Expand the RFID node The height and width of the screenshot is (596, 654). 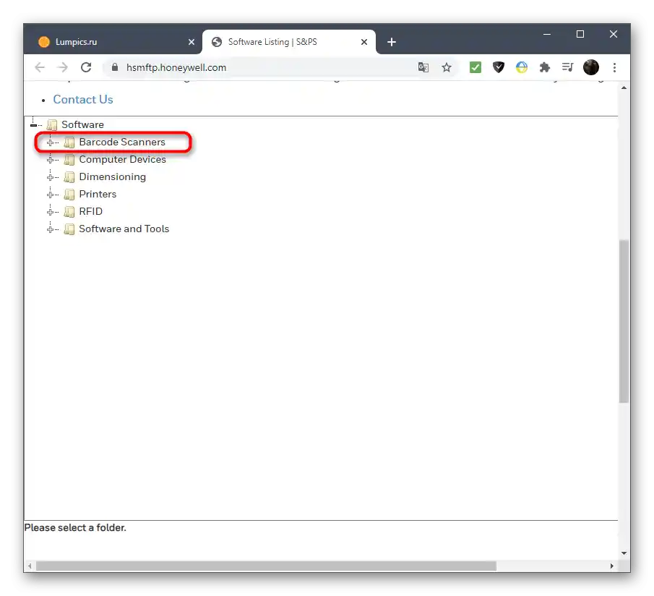[50, 212]
